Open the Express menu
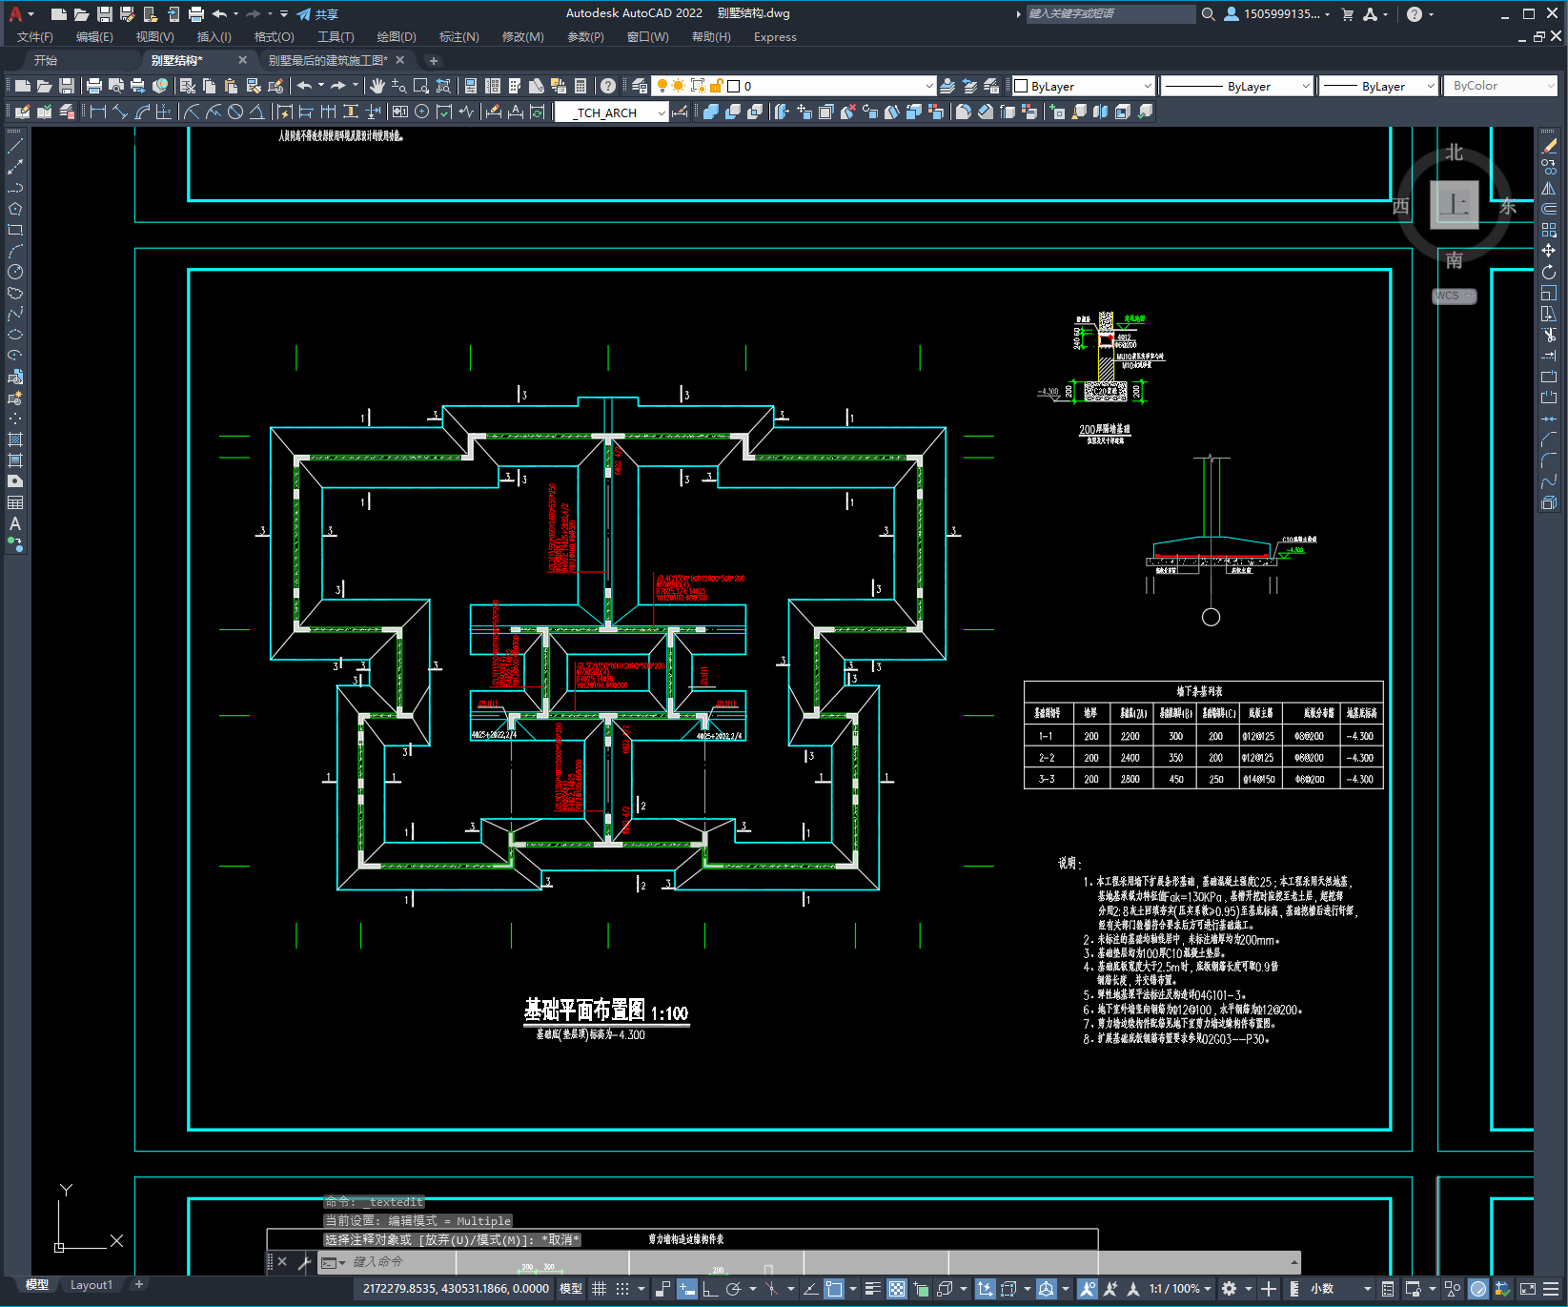This screenshot has width=1568, height=1307. tap(775, 37)
